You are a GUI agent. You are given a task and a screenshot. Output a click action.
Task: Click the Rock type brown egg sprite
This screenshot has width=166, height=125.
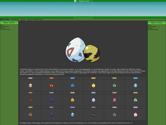(30, 115)
